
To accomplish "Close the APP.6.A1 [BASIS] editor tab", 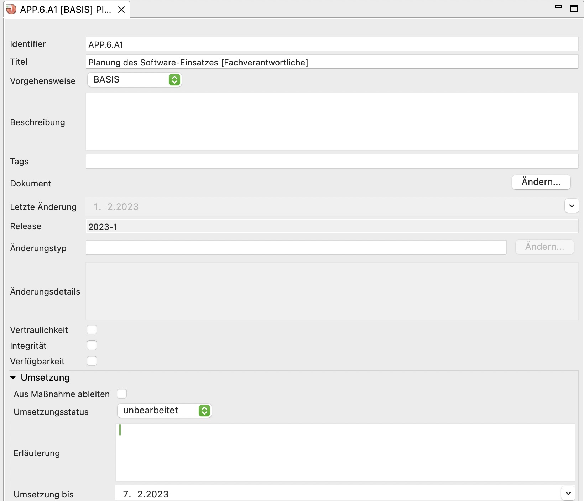I will pos(121,10).
